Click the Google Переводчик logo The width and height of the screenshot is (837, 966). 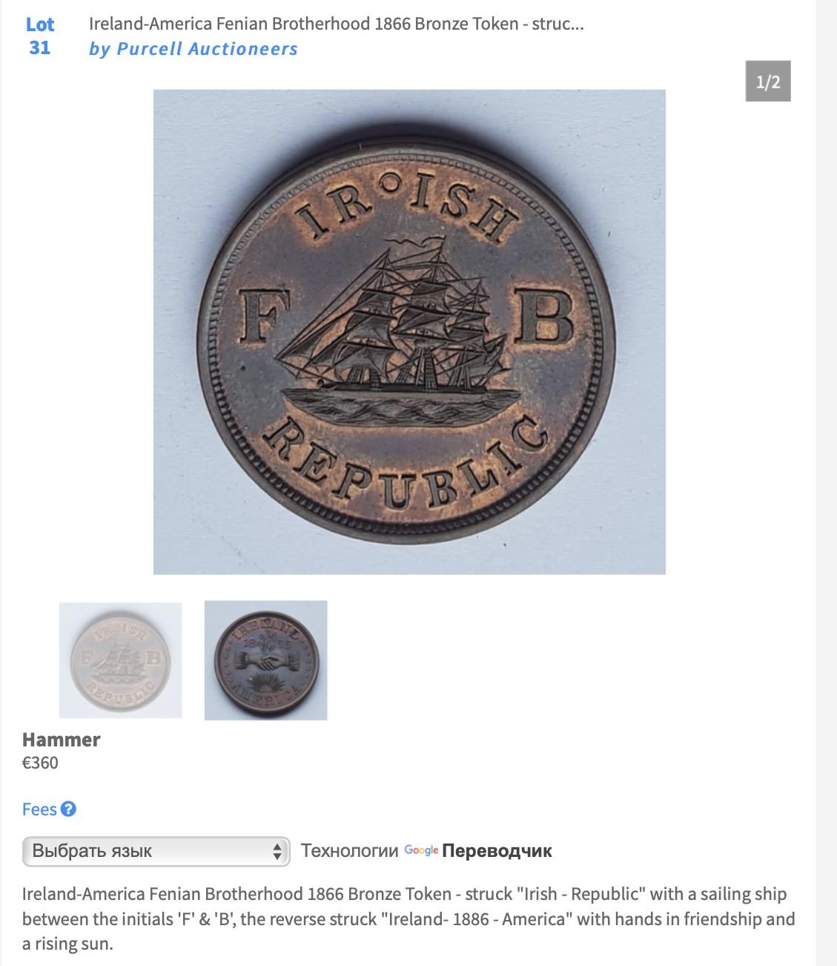click(x=478, y=851)
